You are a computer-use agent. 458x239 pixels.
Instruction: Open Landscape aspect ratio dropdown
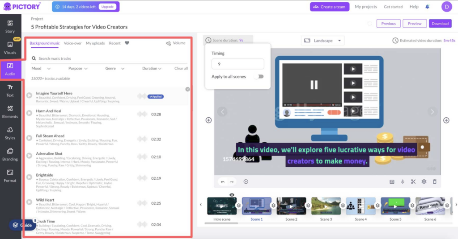click(x=322, y=41)
